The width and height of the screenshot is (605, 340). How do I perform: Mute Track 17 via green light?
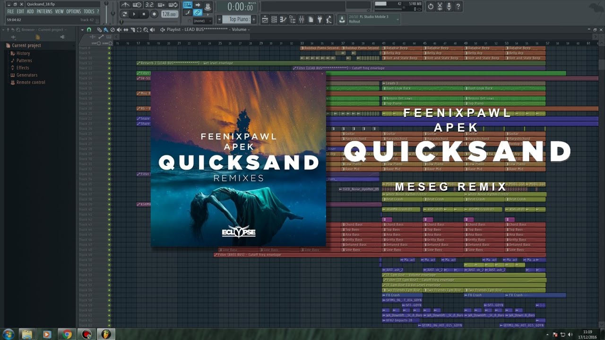(x=109, y=93)
